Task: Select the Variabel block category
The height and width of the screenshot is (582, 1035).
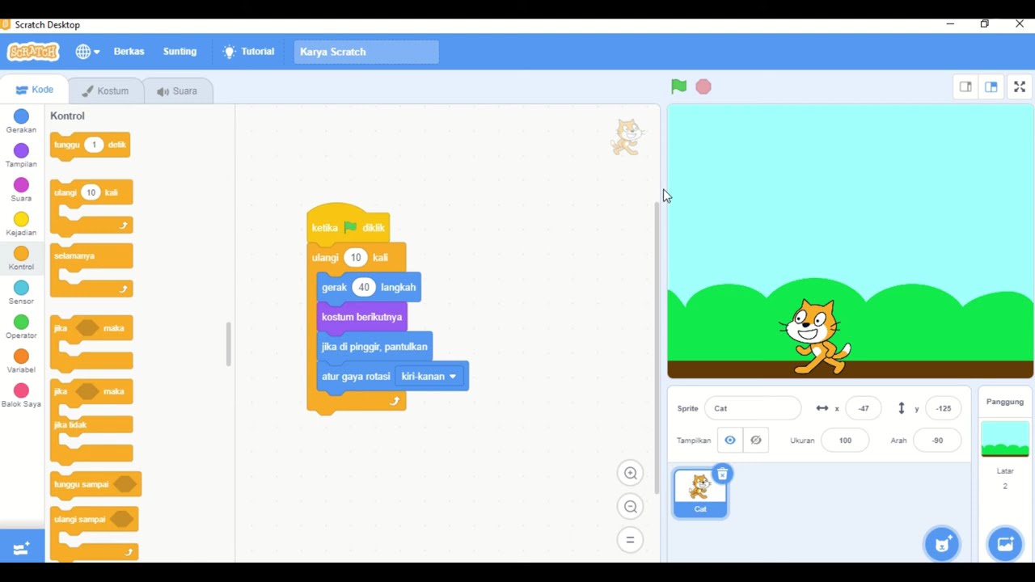Action: tap(21, 361)
